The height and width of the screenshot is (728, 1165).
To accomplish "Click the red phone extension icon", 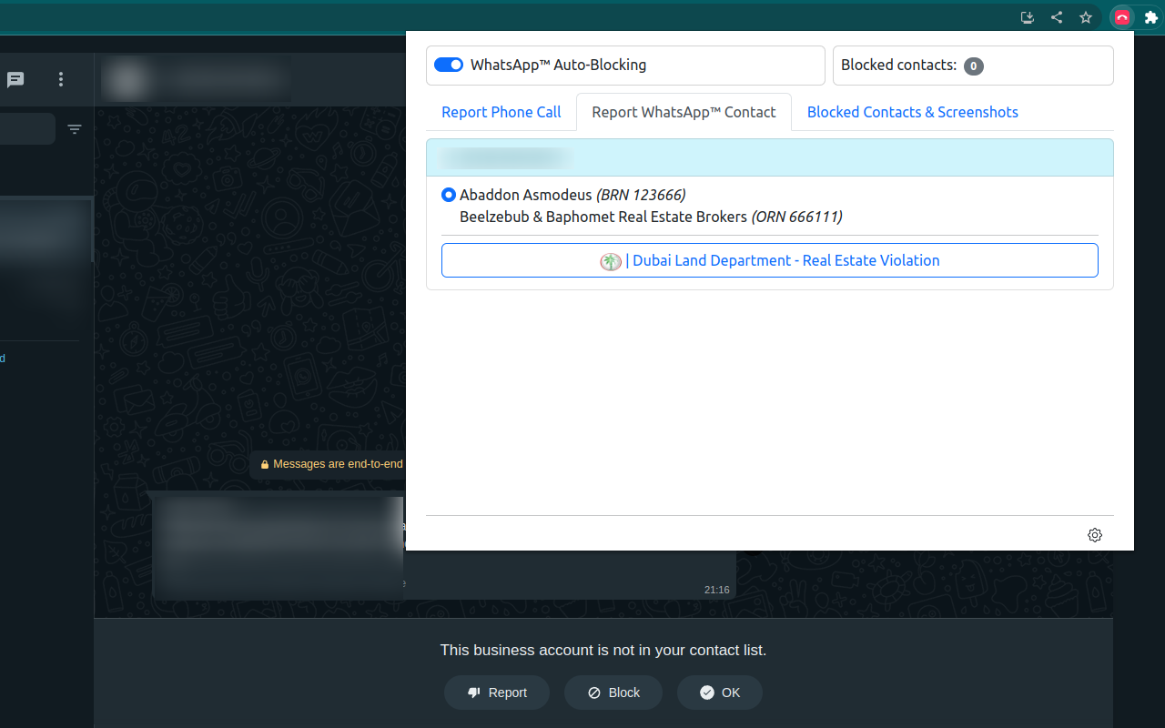I will (1122, 17).
